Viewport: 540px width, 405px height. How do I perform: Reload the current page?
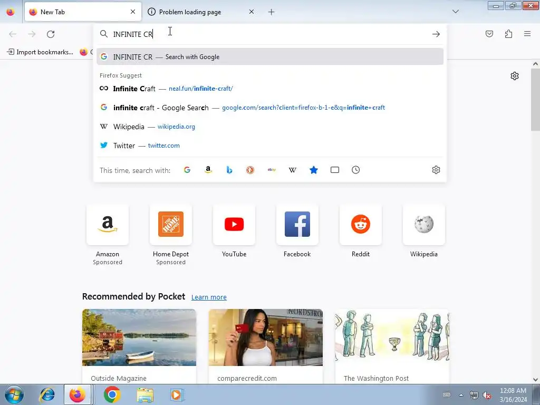click(51, 34)
